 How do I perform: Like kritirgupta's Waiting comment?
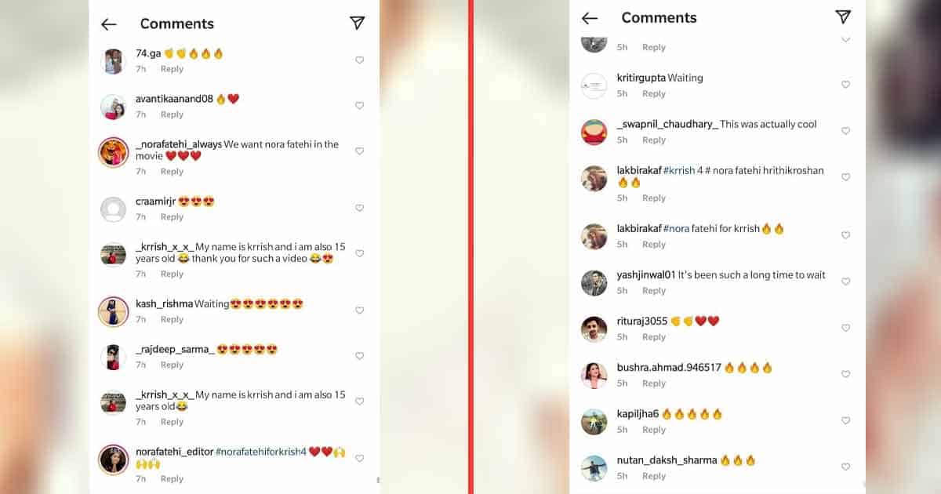coord(845,84)
